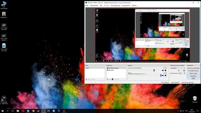Click the playback device volume slider handle
Screen dimensions: 201x113
[154, 70]
